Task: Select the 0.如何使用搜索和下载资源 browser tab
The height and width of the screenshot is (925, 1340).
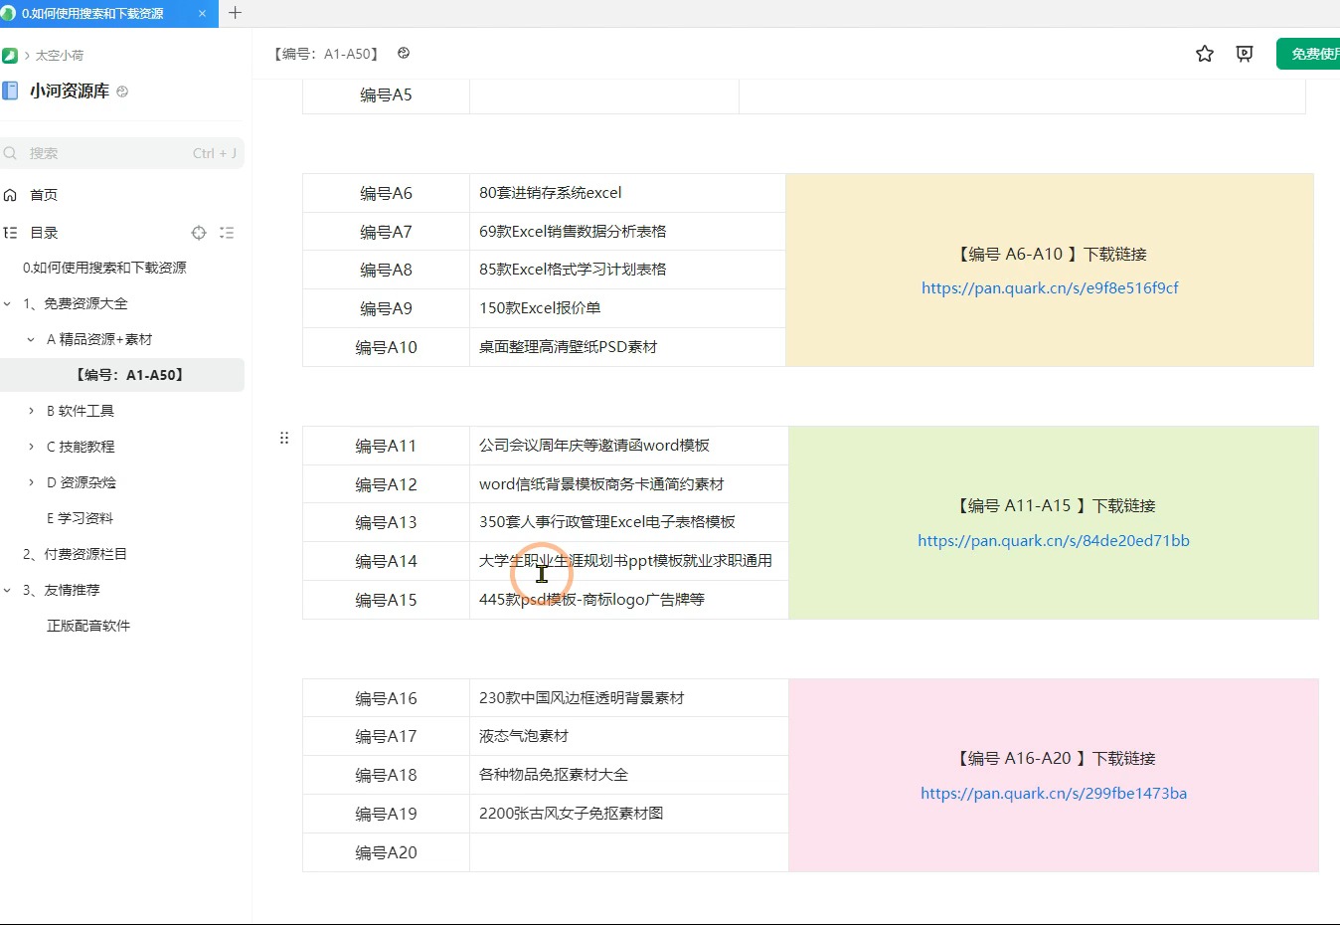Action: coord(109,14)
